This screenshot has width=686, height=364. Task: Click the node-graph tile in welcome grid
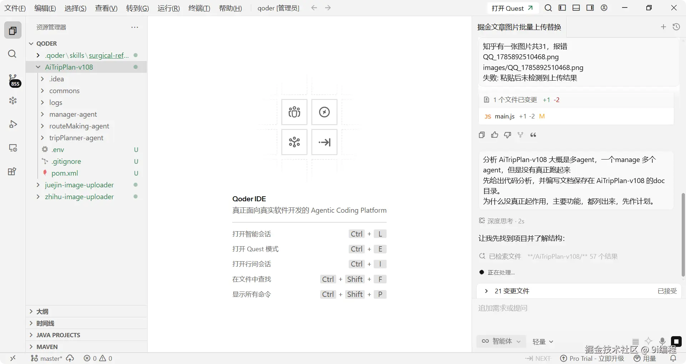[294, 142]
